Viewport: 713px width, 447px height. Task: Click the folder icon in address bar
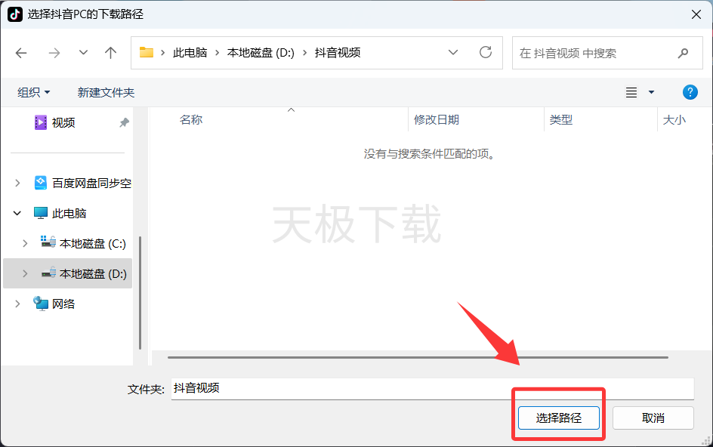(146, 53)
